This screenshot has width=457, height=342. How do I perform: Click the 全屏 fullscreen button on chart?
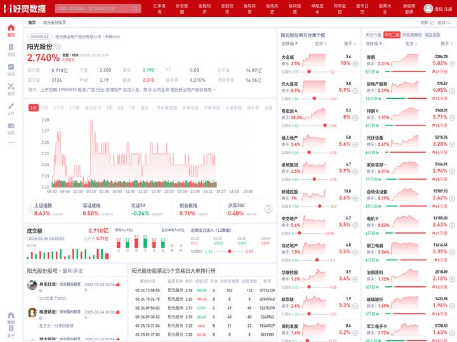click(268, 108)
